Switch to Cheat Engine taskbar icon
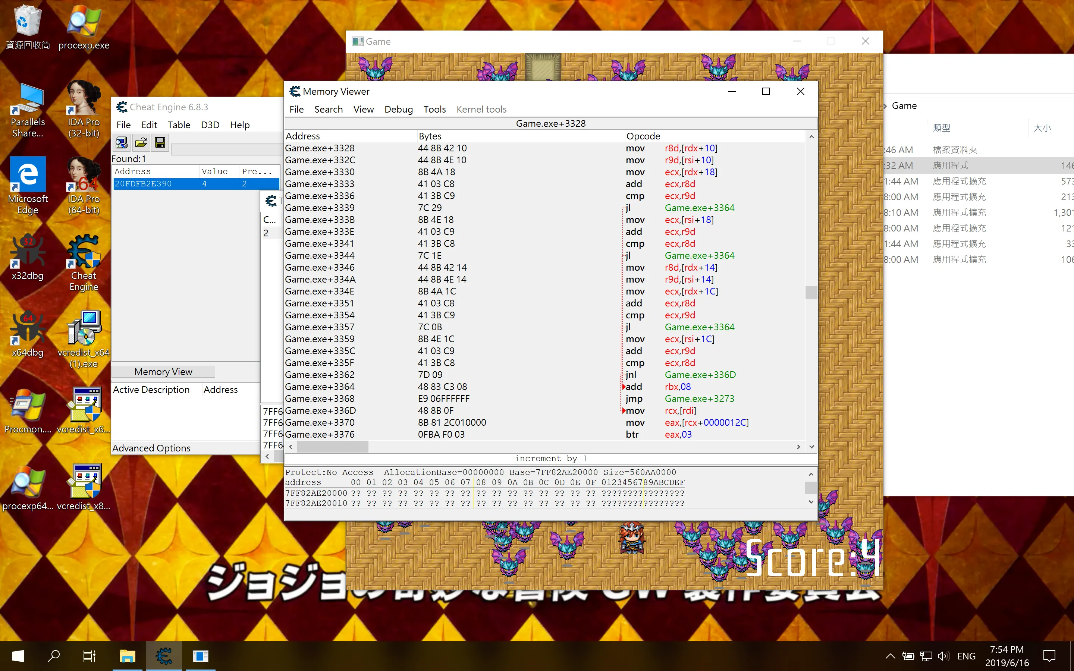The width and height of the screenshot is (1074, 671). [164, 656]
